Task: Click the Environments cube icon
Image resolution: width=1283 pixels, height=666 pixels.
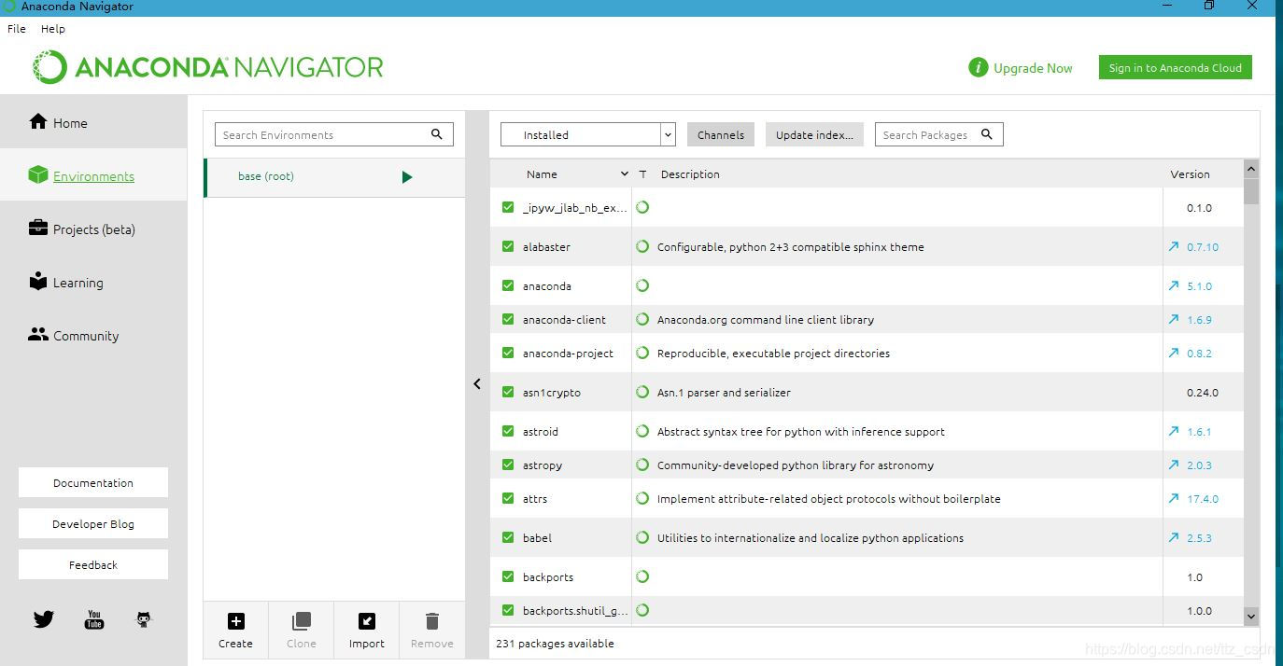Action: tap(38, 175)
